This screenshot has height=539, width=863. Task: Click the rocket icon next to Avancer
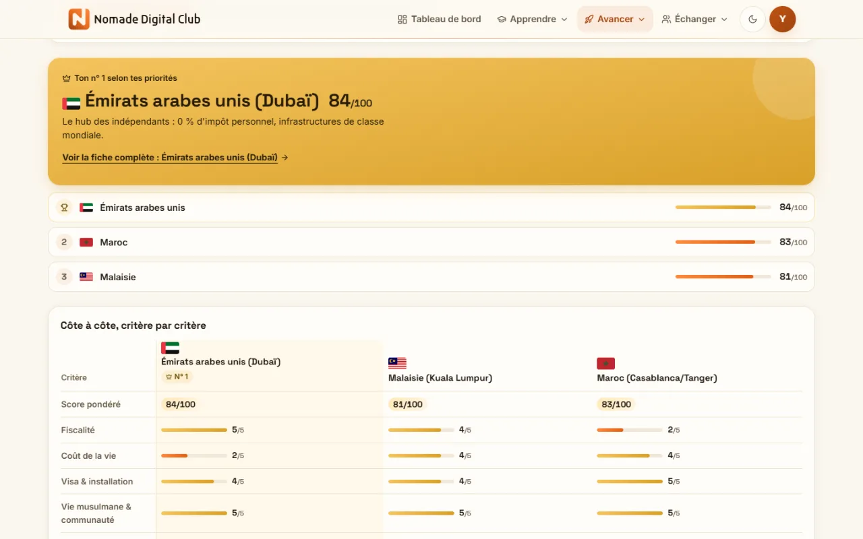coord(589,20)
